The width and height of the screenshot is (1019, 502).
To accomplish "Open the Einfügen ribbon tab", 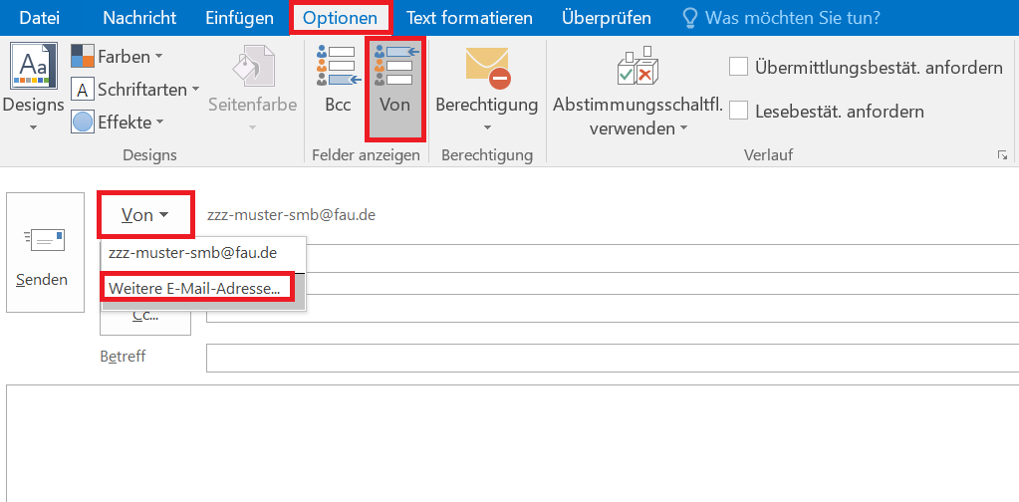I will pyautogui.click(x=239, y=18).
